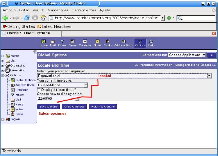Click the Undo Changes button
This screenshot has height=156, width=218.
tap(74, 107)
